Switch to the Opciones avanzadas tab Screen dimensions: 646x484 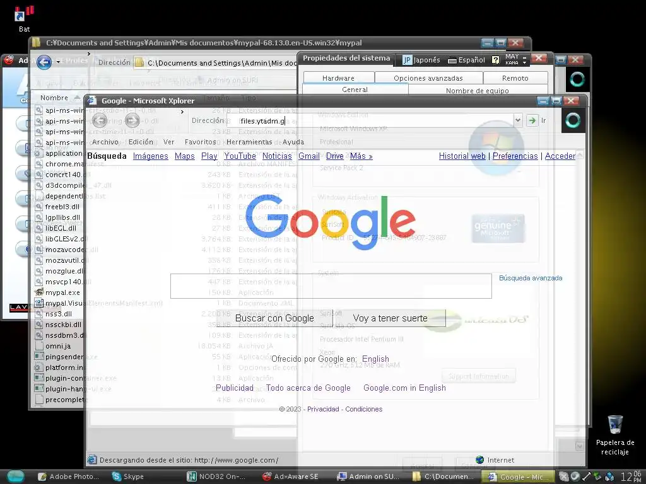pos(428,78)
